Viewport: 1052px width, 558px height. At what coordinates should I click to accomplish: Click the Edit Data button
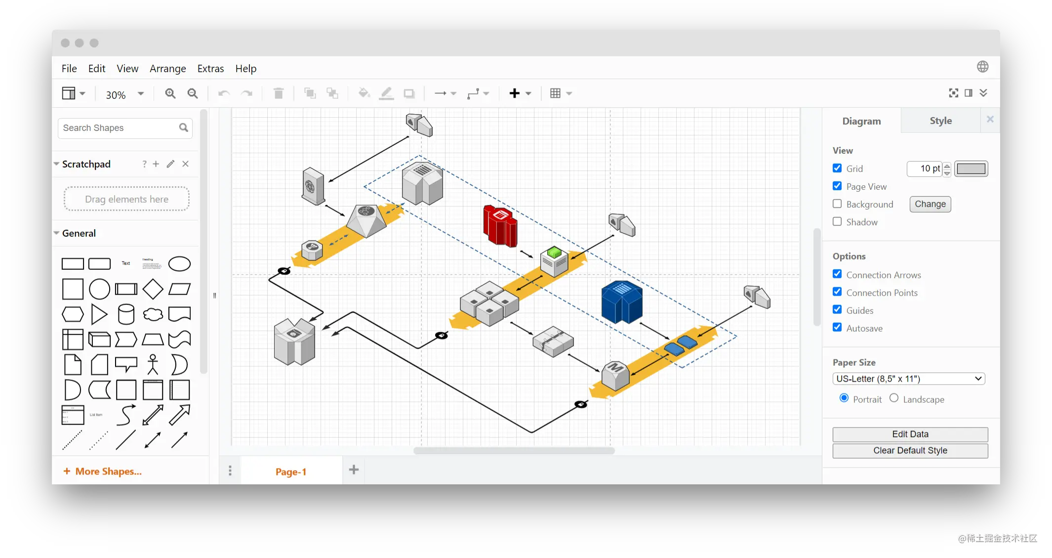coord(910,434)
